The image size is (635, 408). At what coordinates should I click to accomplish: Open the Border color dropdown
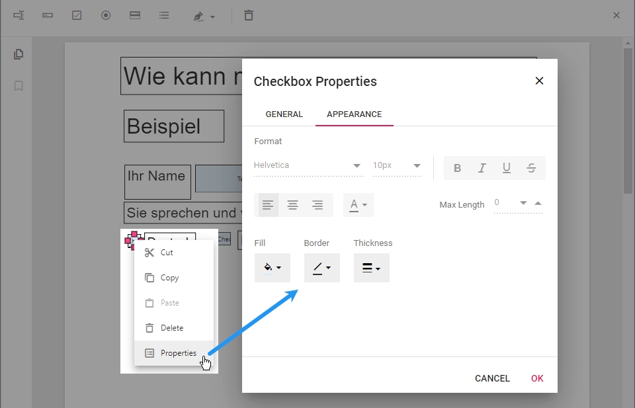322,268
